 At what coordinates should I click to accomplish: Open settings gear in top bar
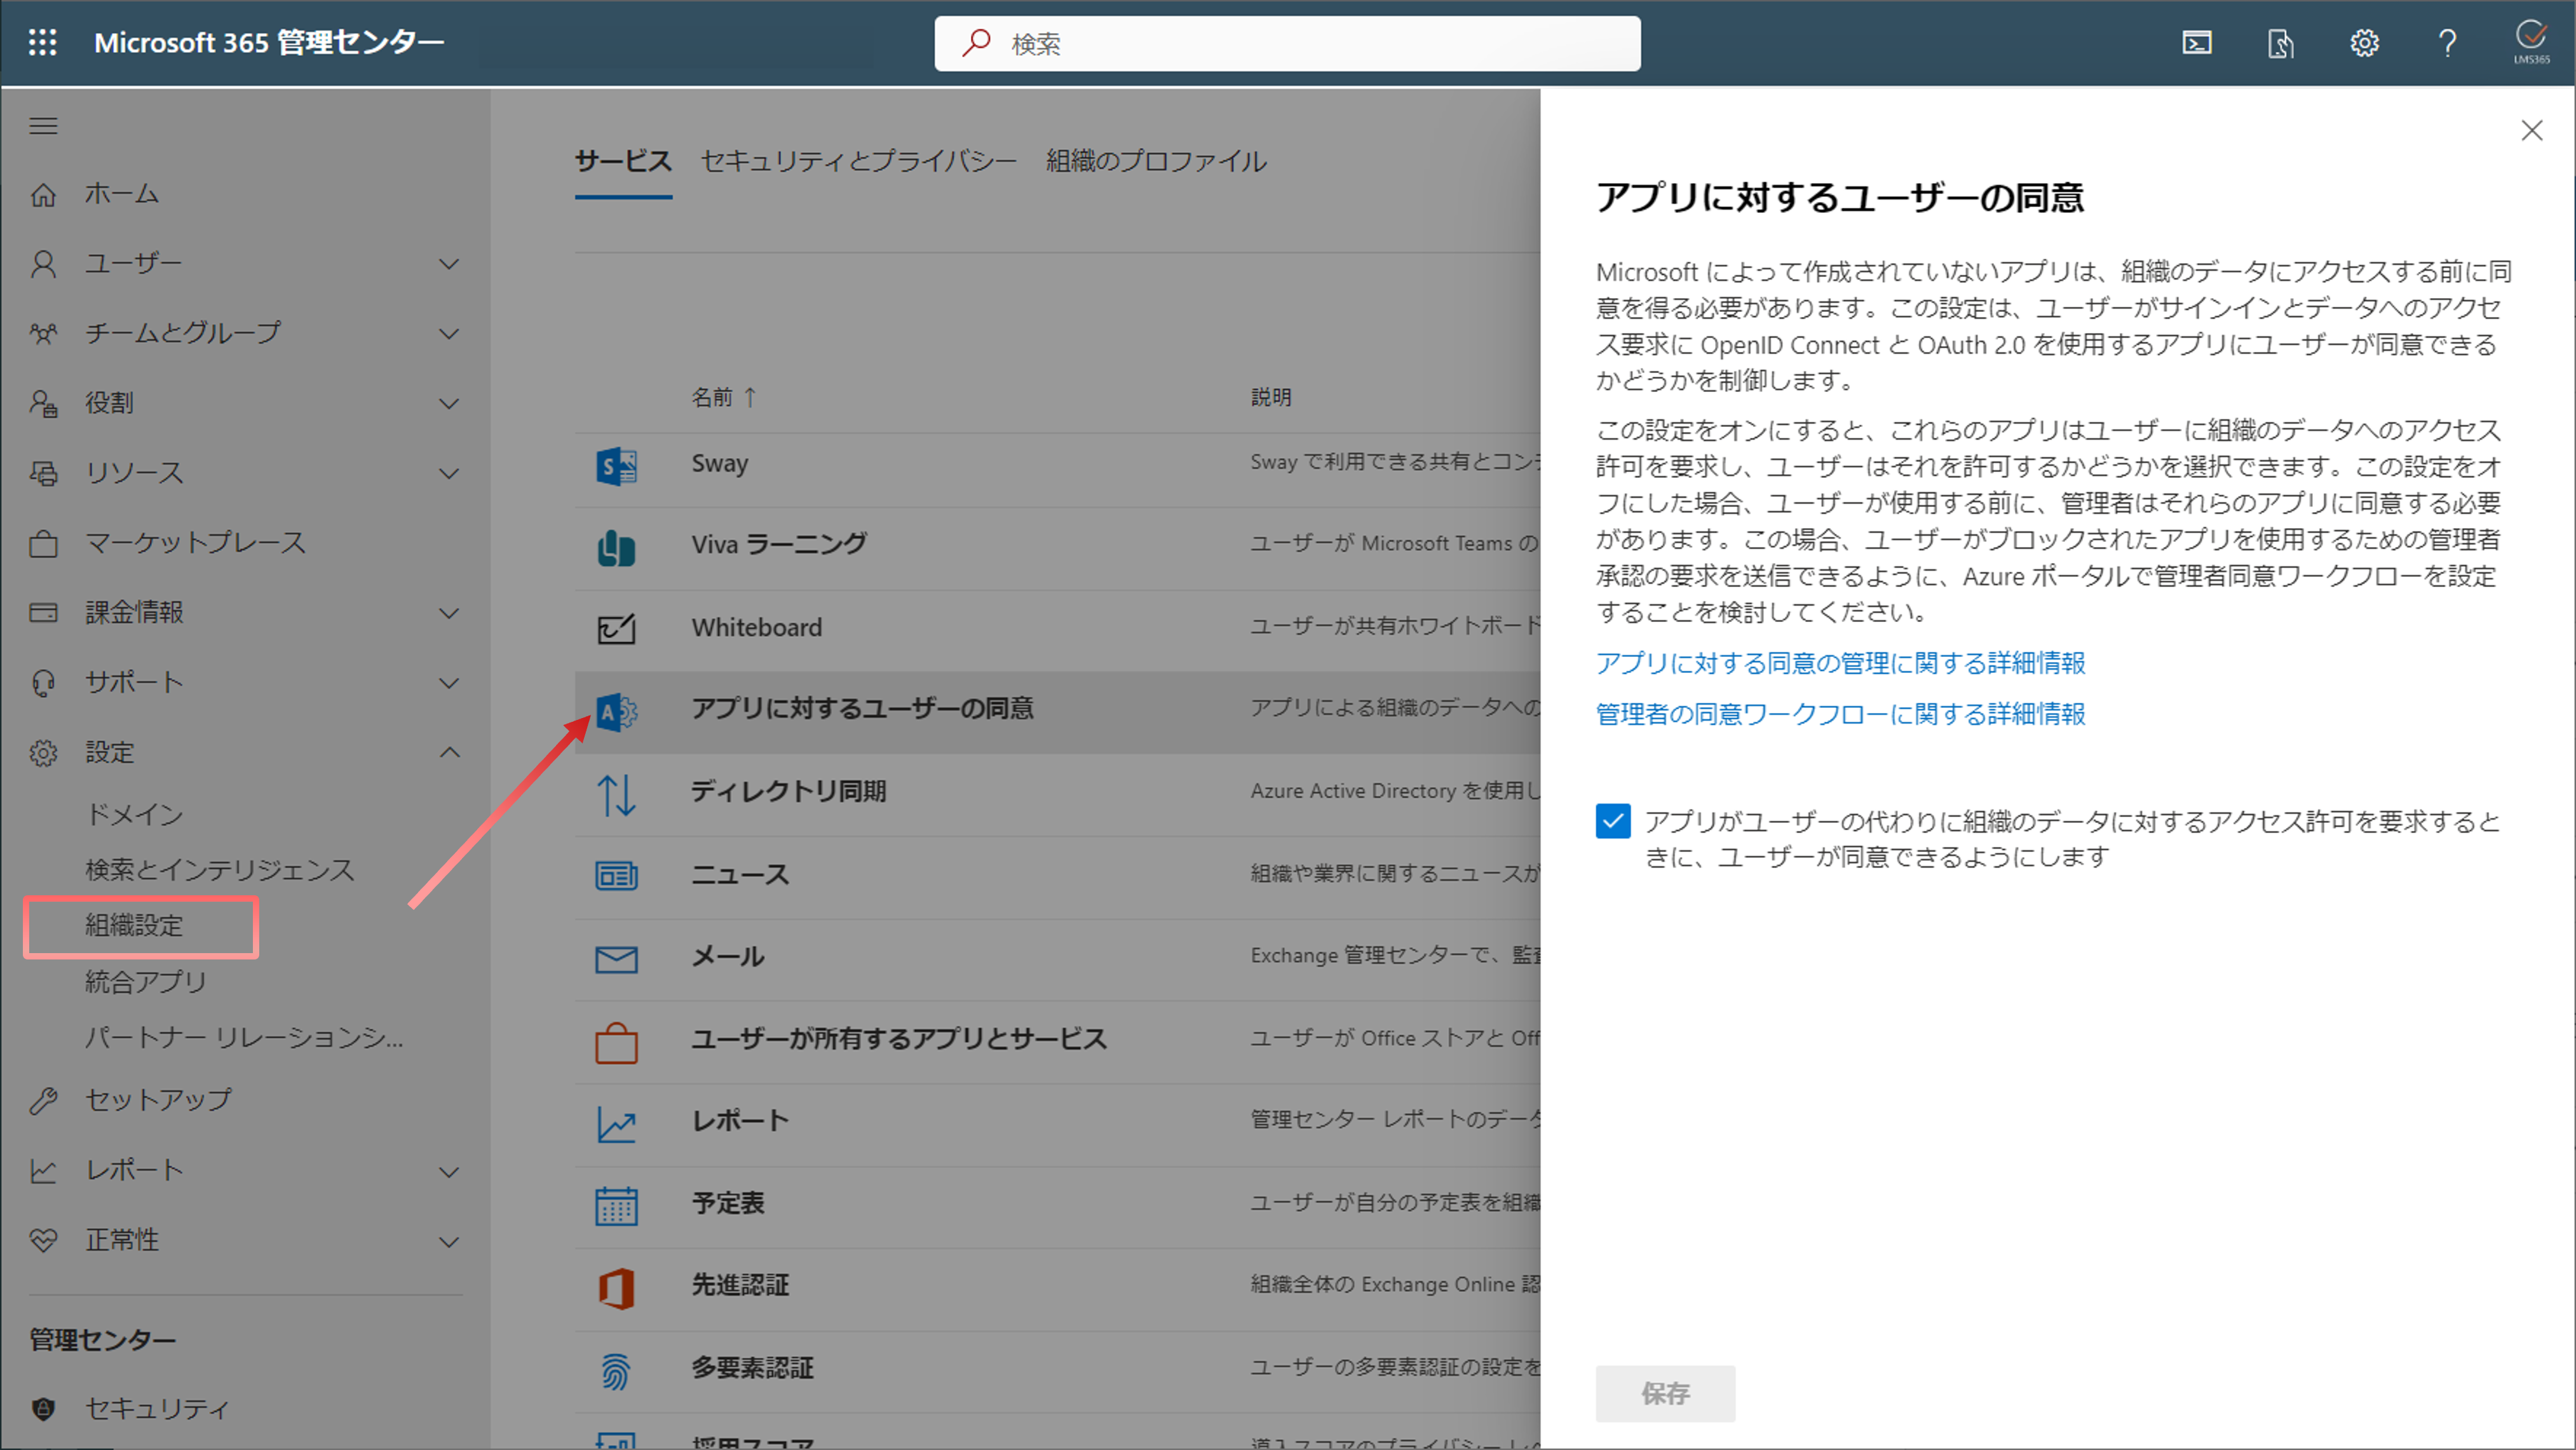(x=2364, y=43)
